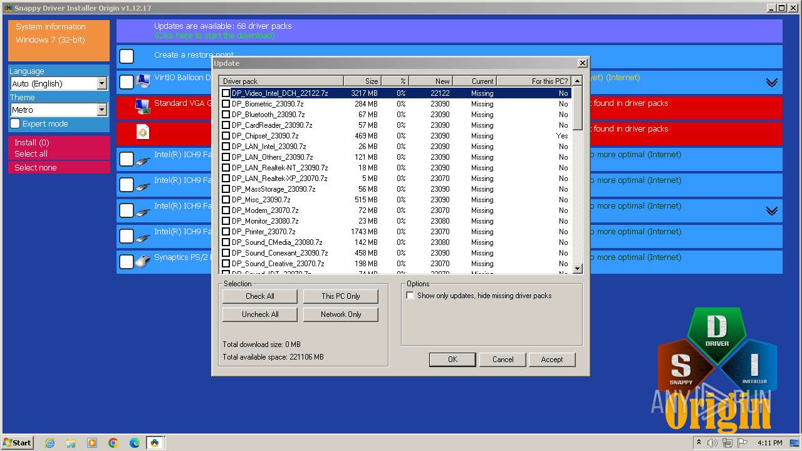Click the taskbar clock 4:11 PM
This screenshot has height=451, width=802.
pos(769,443)
